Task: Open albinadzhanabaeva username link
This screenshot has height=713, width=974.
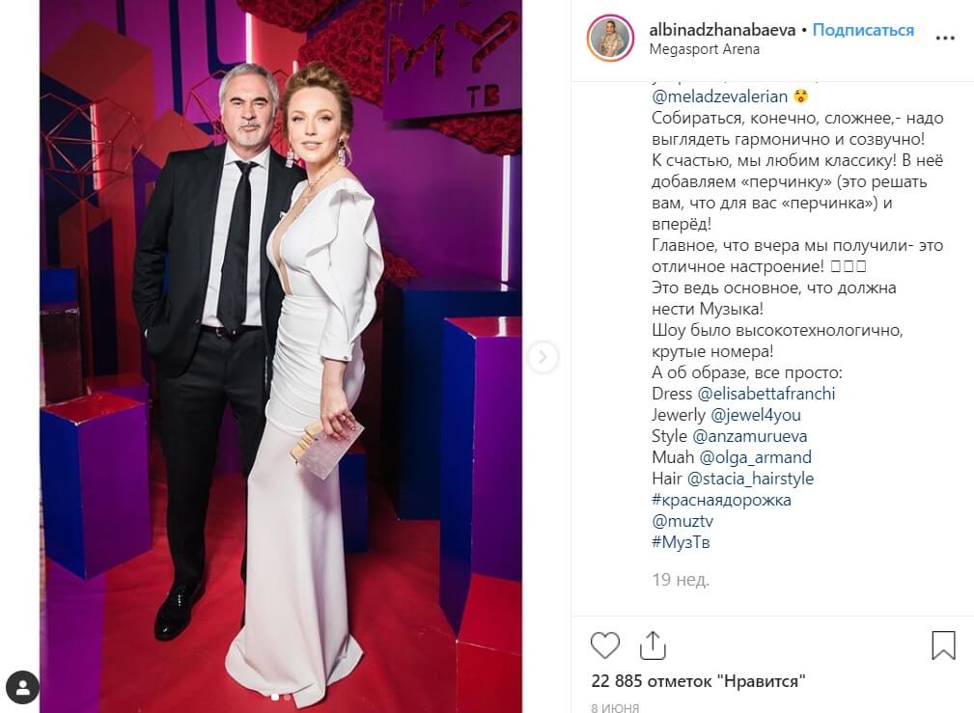Action: pos(722,30)
